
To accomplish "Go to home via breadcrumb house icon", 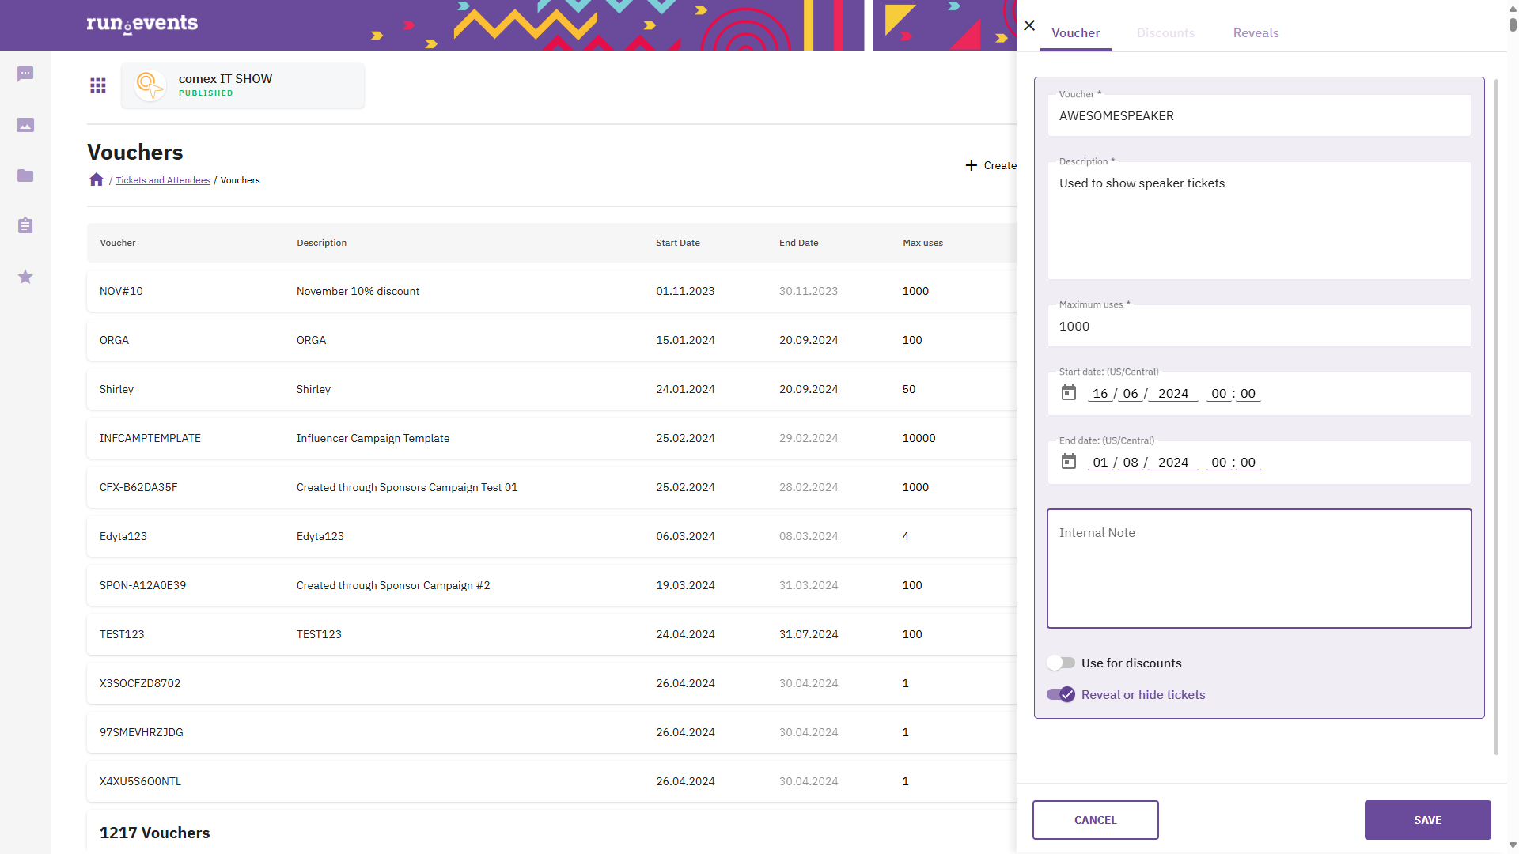I will [x=97, y=180].
